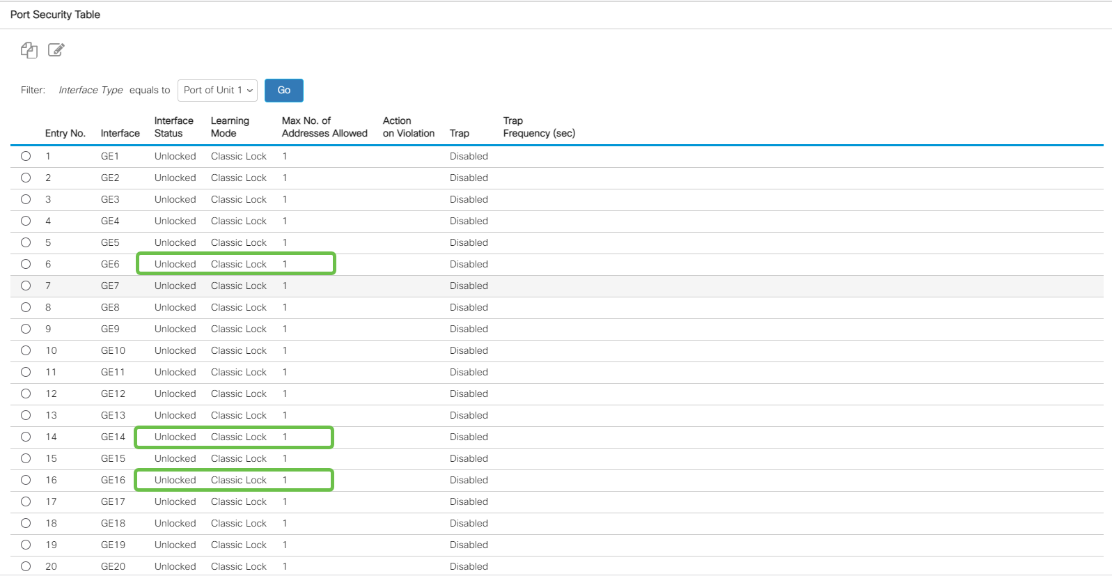Click Disabled trap value in GE20 row

469,566
